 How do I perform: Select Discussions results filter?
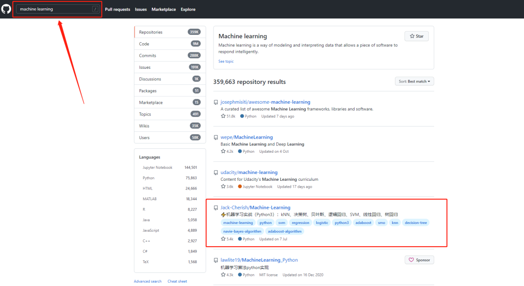pos(170,79)
